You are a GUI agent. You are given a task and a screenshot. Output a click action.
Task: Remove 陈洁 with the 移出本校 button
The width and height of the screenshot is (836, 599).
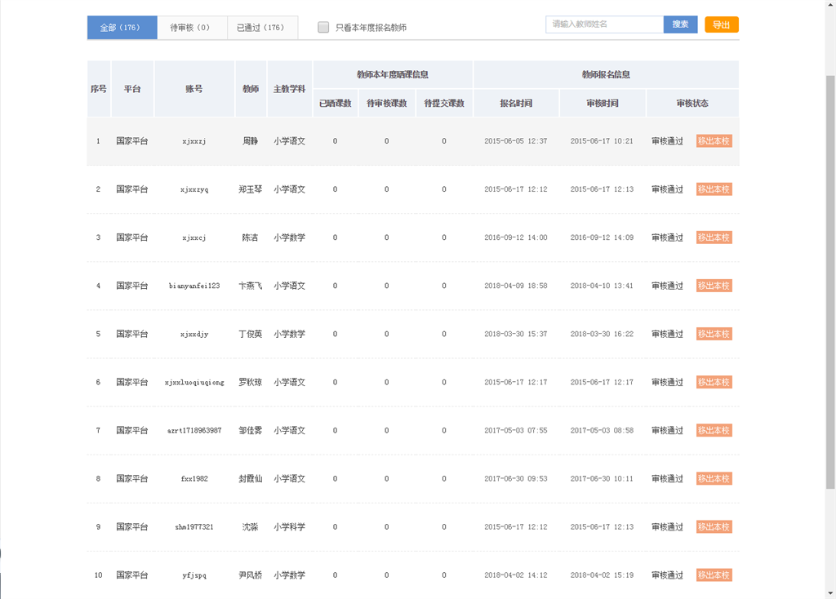714,237
